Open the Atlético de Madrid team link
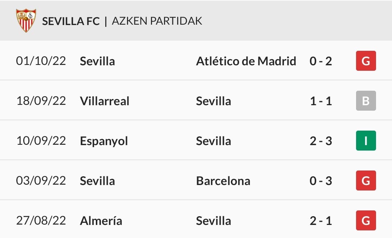This screenshot has width=392, height=238. click(246, 61)
